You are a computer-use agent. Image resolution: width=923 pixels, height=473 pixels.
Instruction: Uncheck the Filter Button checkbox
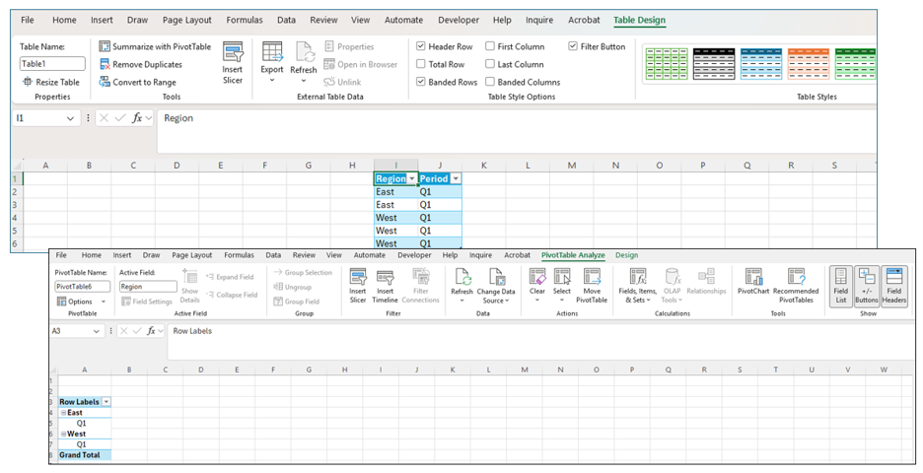coord(573,46)
